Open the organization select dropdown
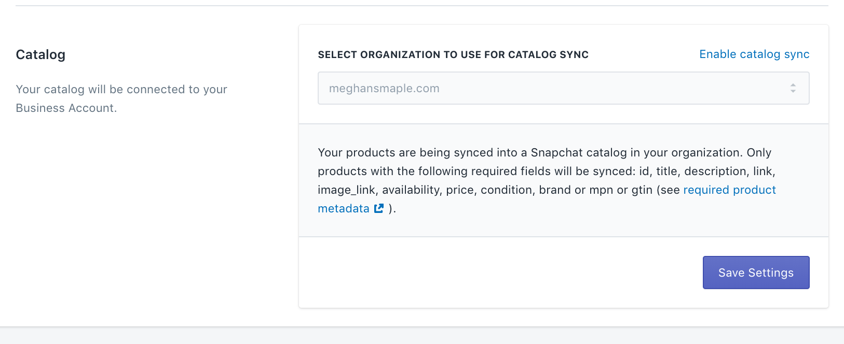The width and height of the screenshot is (844, 344). (x=563, y=89)
